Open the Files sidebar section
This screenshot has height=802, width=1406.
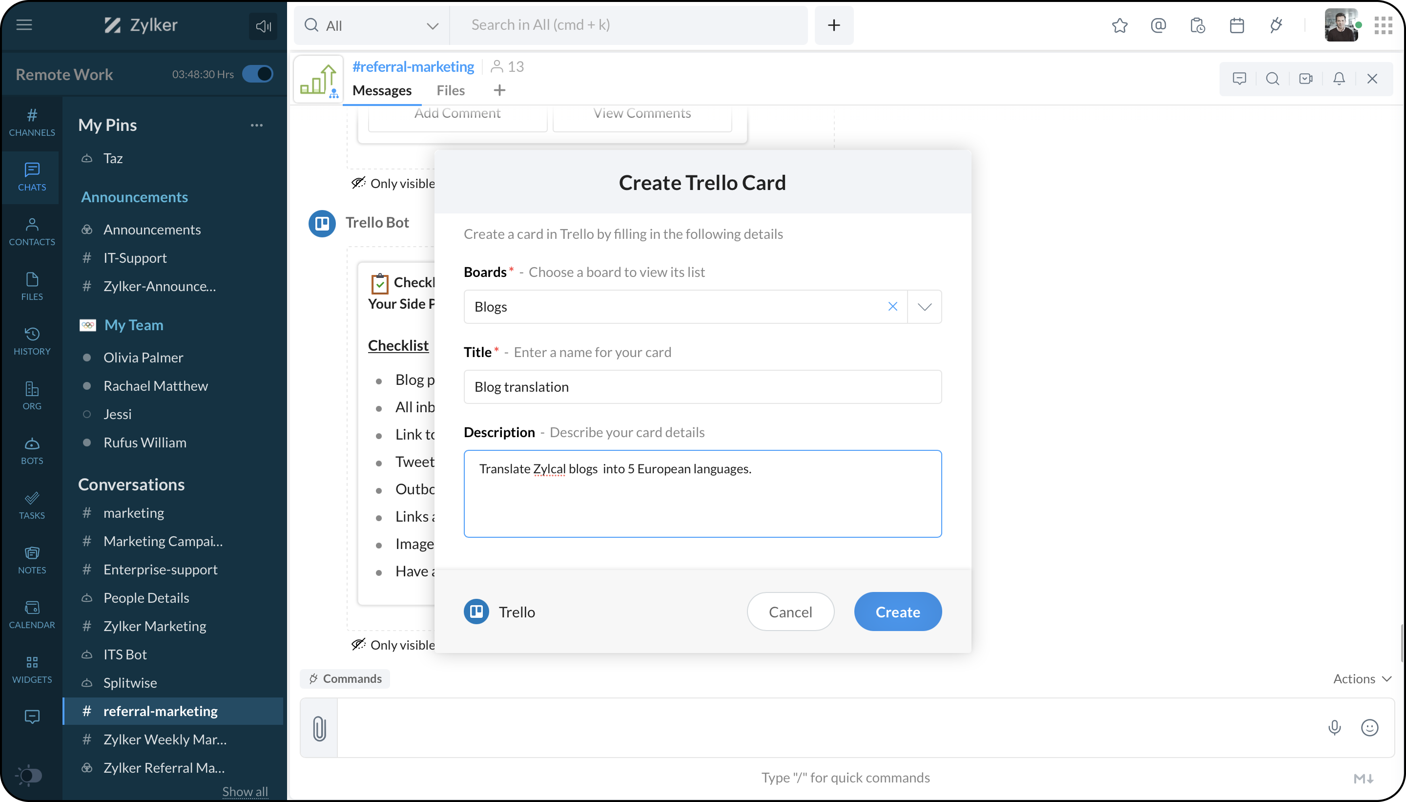tap(32, 286)
